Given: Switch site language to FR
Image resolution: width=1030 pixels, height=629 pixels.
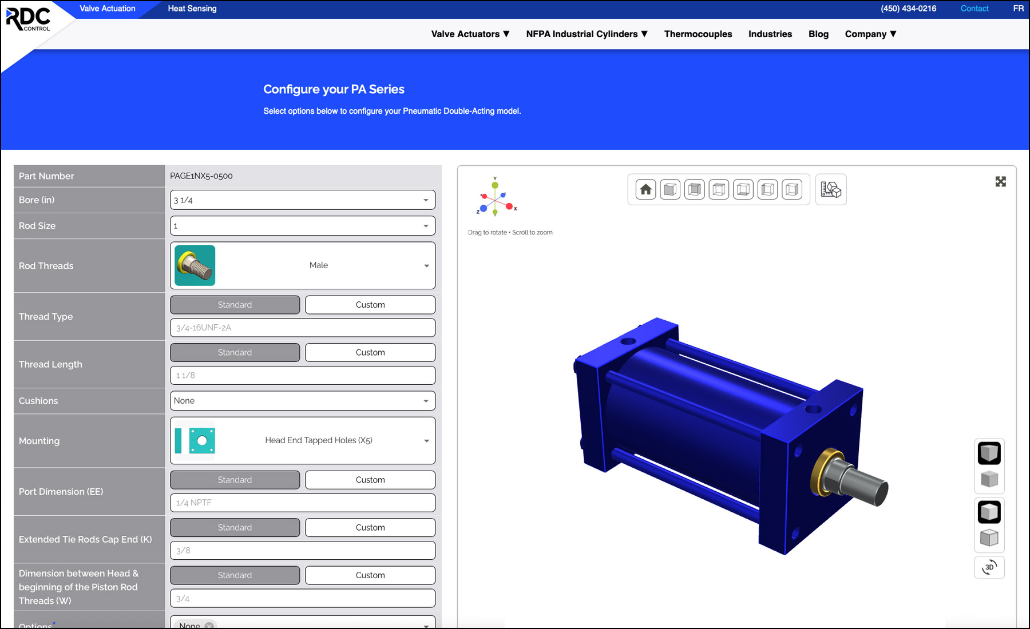Looking at the screenshot, I should coord(1019,9).
